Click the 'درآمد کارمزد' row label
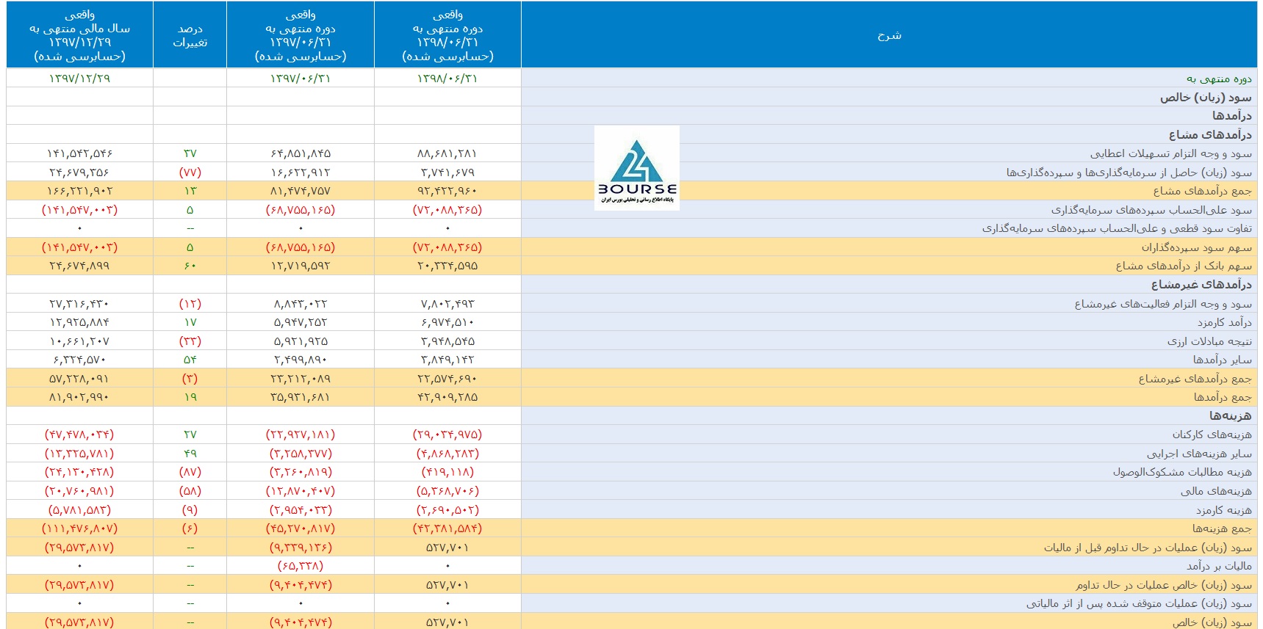The width and height of the screenshot is (1263, 629). 1224,322
